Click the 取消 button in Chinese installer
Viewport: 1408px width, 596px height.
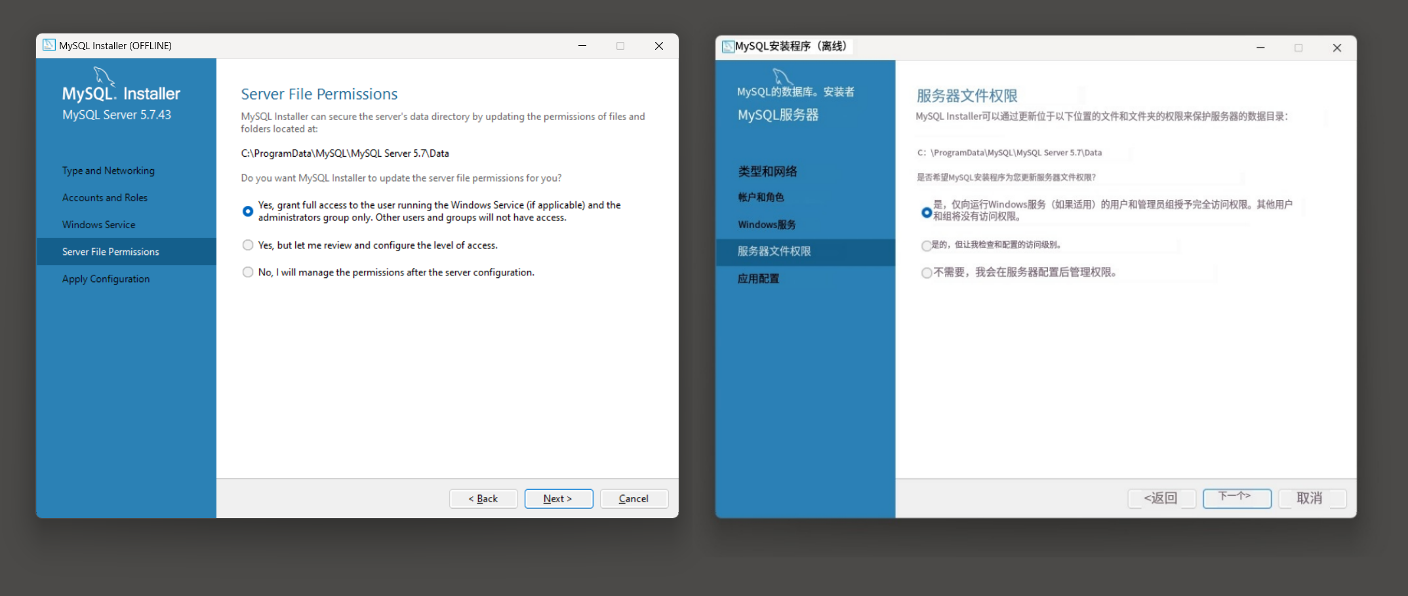pos(1312,498)
